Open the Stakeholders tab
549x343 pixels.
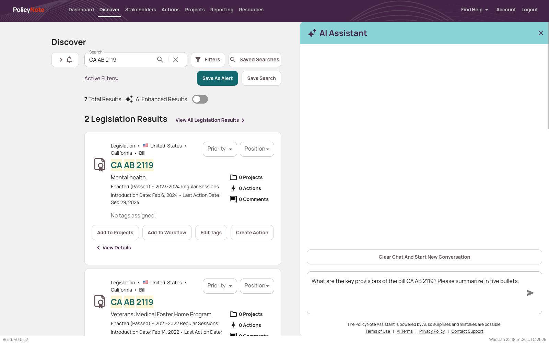141,10
